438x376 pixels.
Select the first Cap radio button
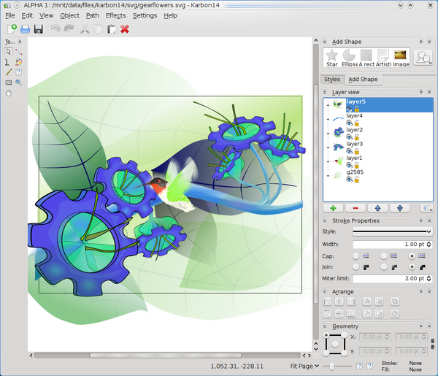pos(356,256)
